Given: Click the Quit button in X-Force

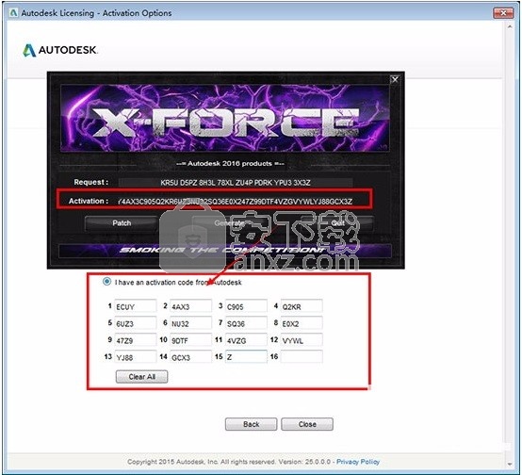Looking at the screenshot, I should (337, 223).
